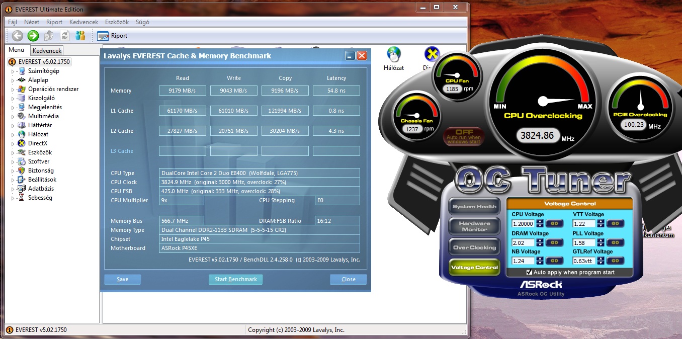
Task: Select the Eszközök tree icon
Action: [22, 152]
